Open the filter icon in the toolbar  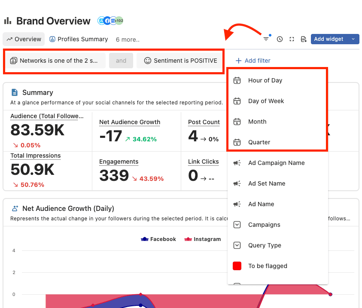(266, 39)
